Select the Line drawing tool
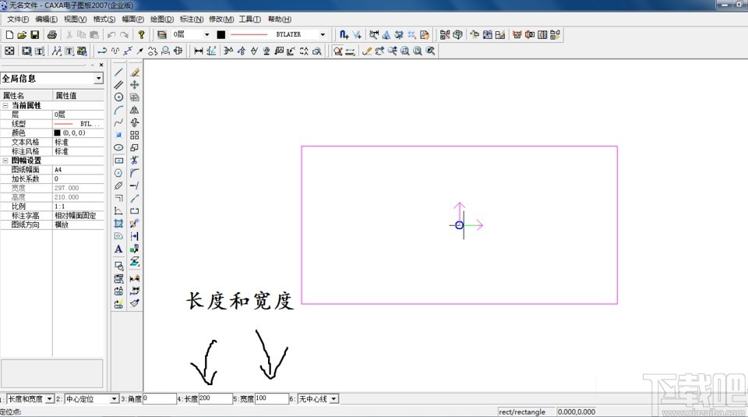 [118, 72]
